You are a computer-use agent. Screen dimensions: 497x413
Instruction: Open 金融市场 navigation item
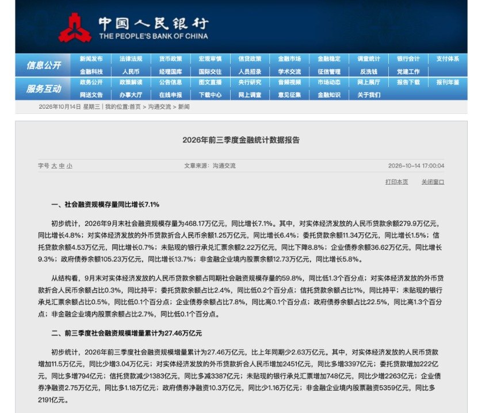coord(289,59)
